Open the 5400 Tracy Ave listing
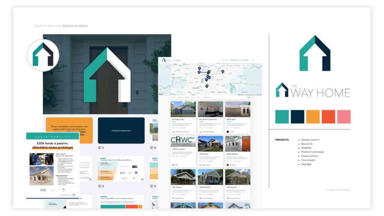This screenshot has width=384, height=216. pyautogui.click(x=237, y=185)
